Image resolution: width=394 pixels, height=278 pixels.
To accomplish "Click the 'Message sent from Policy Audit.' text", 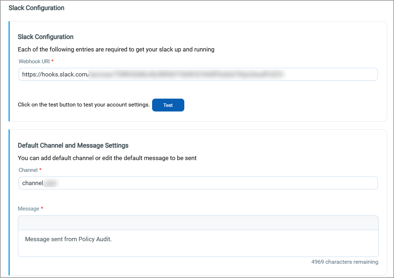I will (68, 239).
